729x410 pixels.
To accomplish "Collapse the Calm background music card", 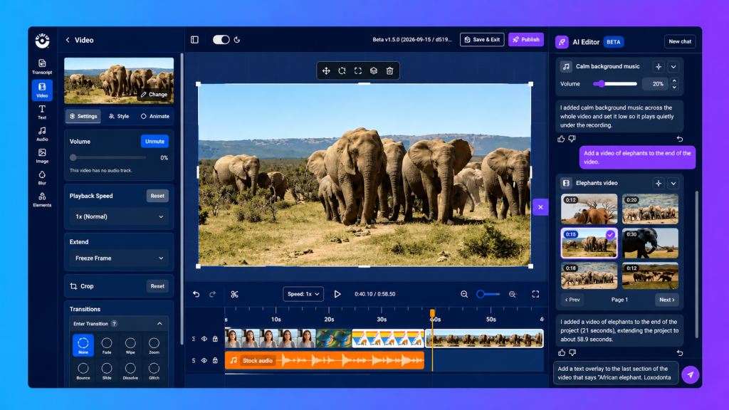I will (673, 66).
